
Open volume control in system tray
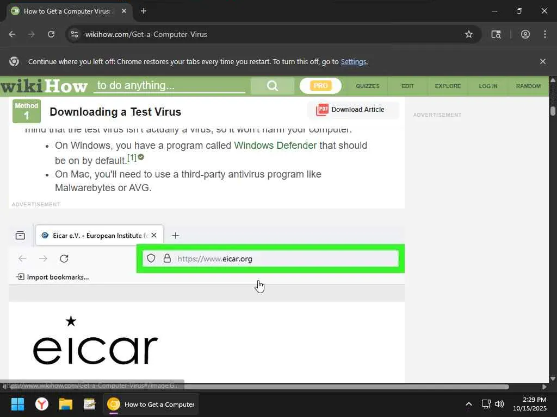499,404
